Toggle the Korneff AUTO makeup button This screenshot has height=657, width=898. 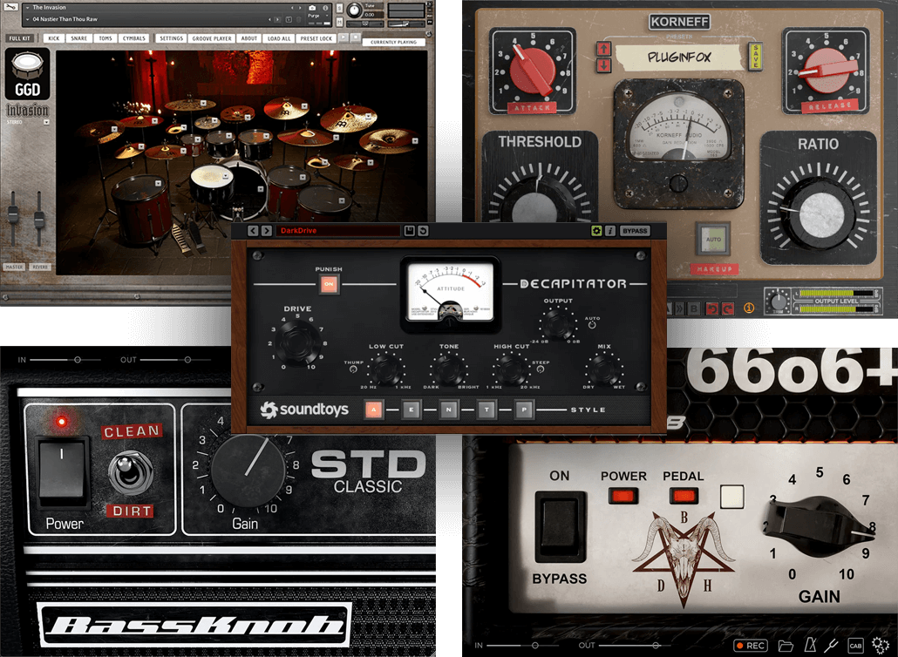[x=713, y=239]
